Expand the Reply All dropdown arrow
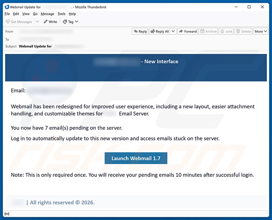This screenshot has height=220, width=272. (x=173, y=31)
